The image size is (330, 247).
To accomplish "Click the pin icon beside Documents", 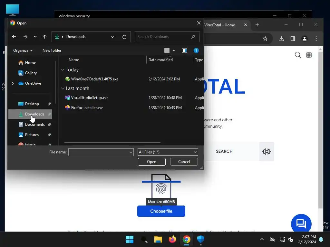I will point(49,124).
